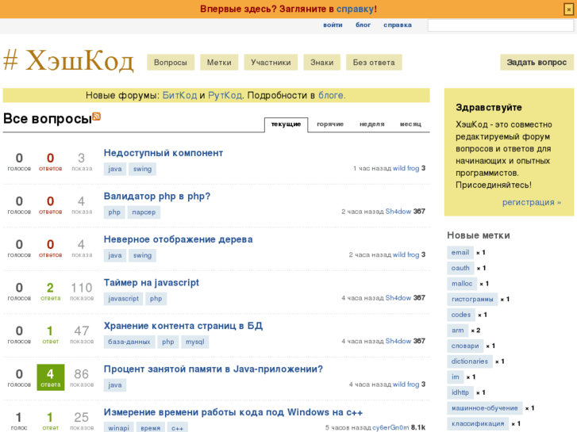Close the top notification banner
The image size is (577, 432).
pyautogui.click(x=567, y=9)
